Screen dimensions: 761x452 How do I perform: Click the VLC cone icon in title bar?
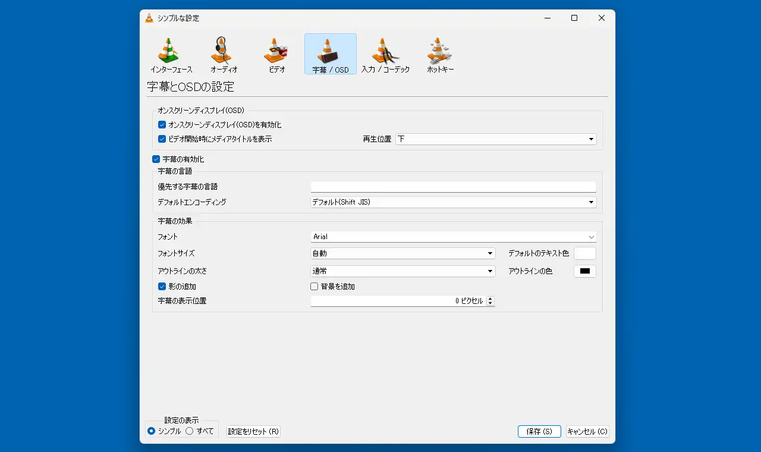click(149, 18)
